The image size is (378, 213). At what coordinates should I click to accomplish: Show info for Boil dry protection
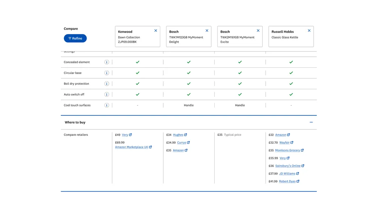107,84
